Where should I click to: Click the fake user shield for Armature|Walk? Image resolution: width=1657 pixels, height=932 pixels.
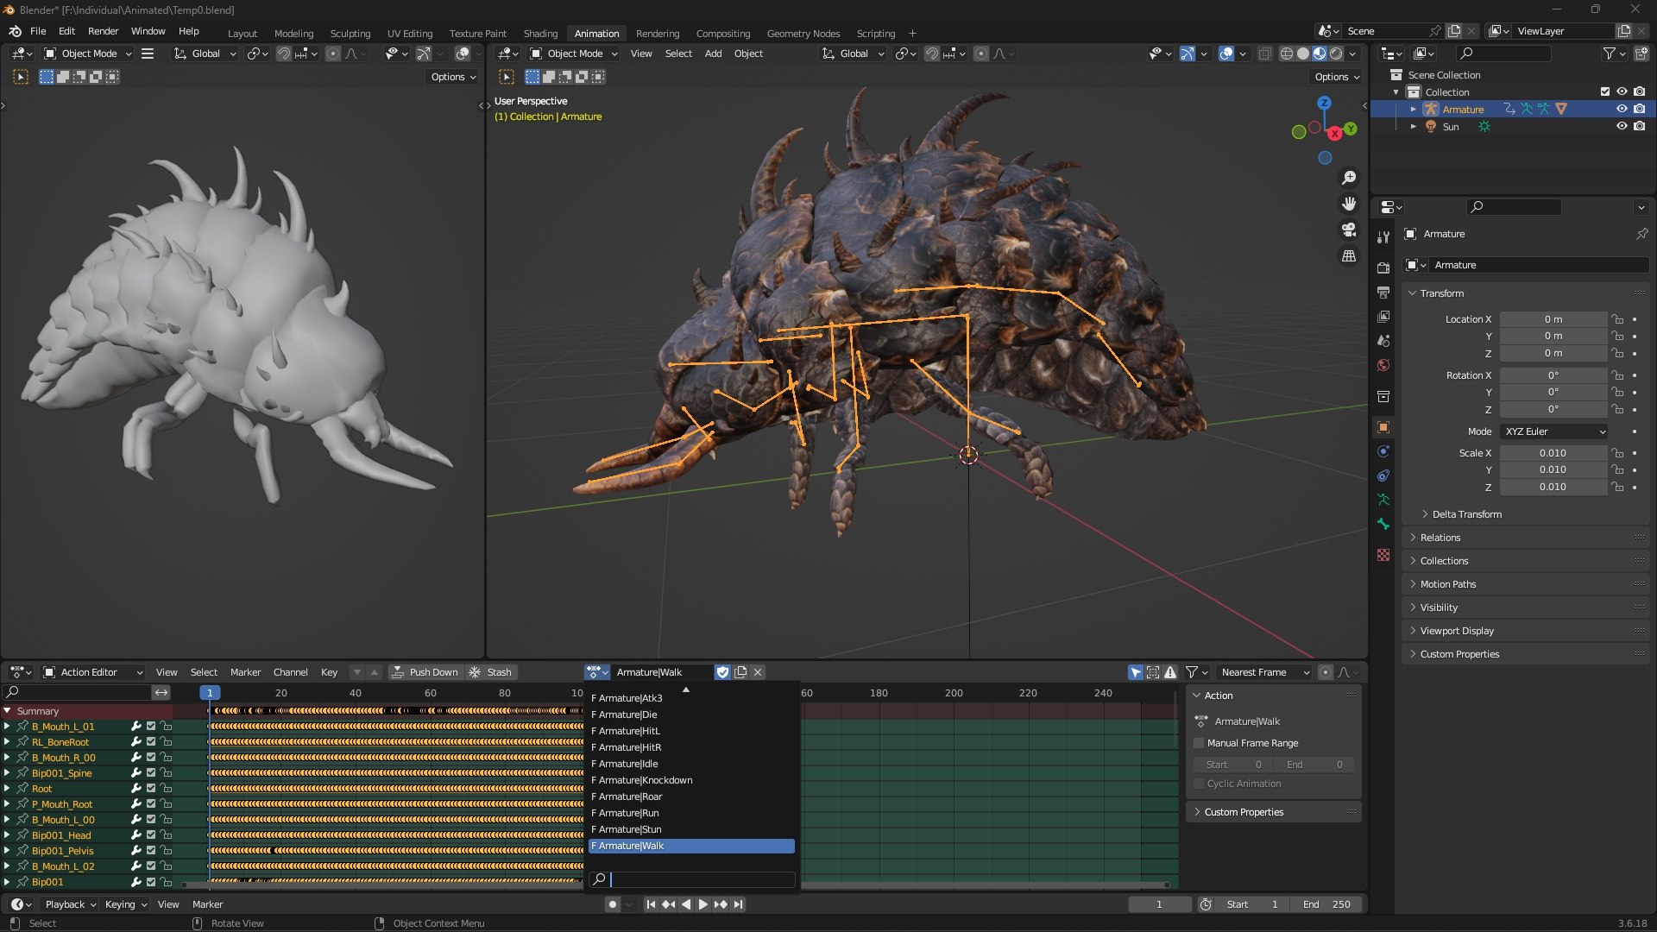pos(723,672)
